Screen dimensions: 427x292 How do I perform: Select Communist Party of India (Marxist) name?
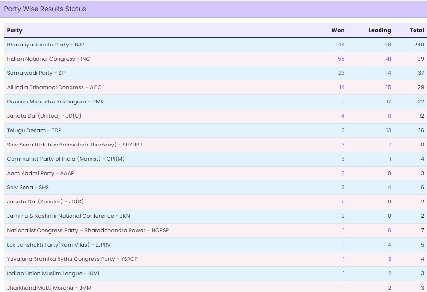click(x=66, y=159)
